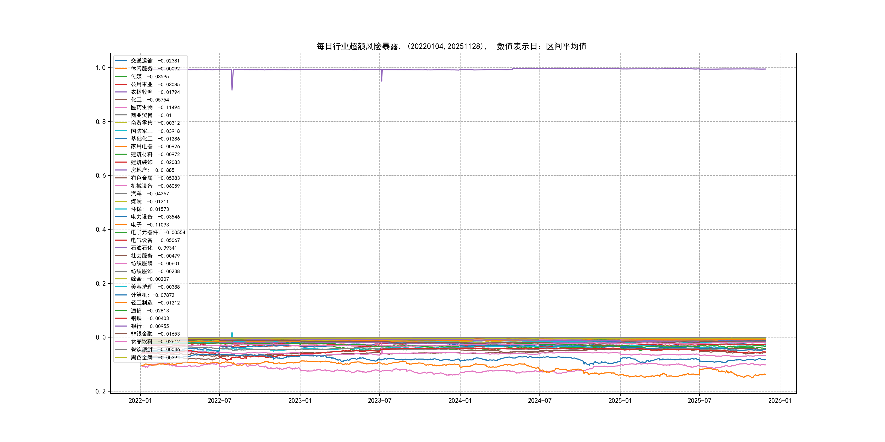Click the 2024-01 x-axis tick label

(460, 401)
